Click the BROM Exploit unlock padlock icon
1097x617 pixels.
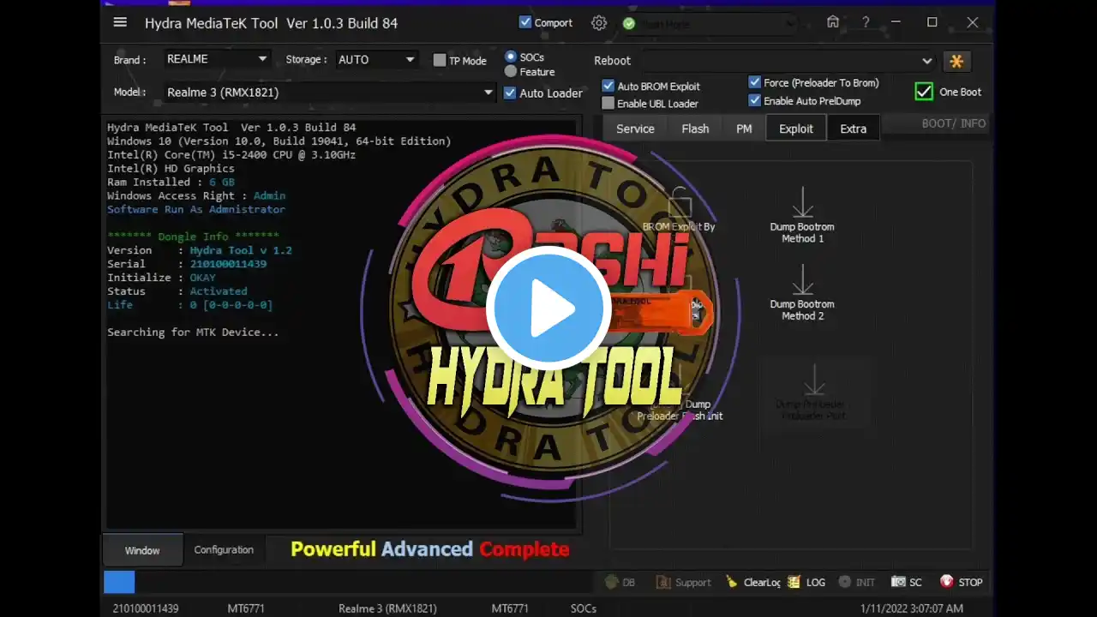coord(680,202)
